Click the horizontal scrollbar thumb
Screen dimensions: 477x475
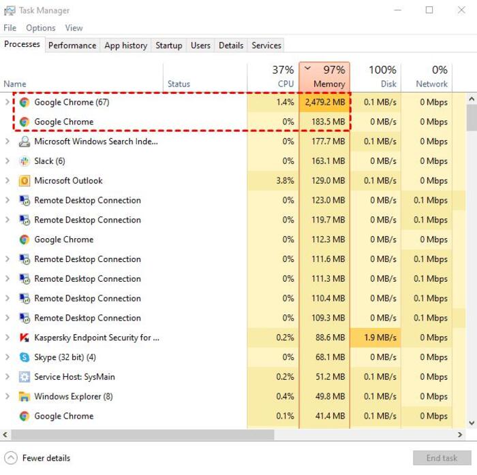pos(142,435)
